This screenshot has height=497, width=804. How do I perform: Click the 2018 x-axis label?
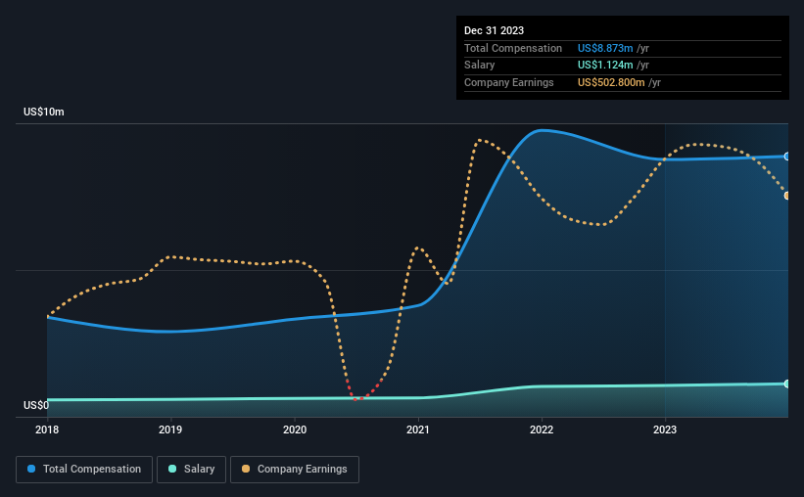pos(47,429)
